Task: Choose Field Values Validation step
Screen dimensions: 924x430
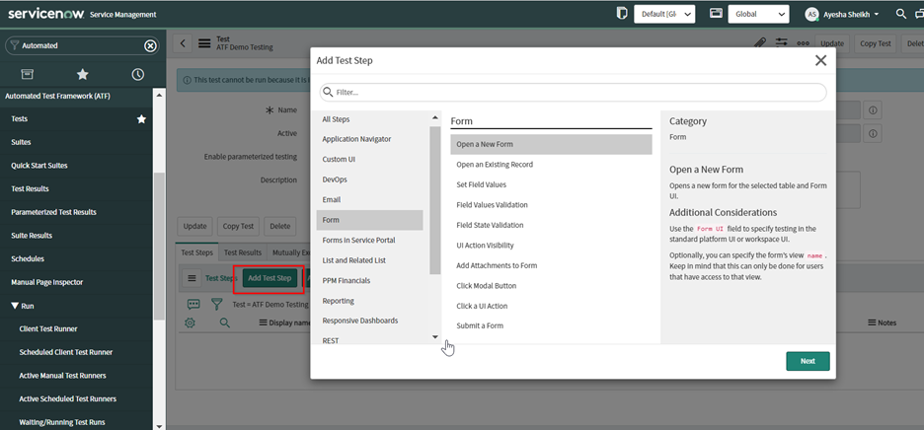Action: pos(551,205)
